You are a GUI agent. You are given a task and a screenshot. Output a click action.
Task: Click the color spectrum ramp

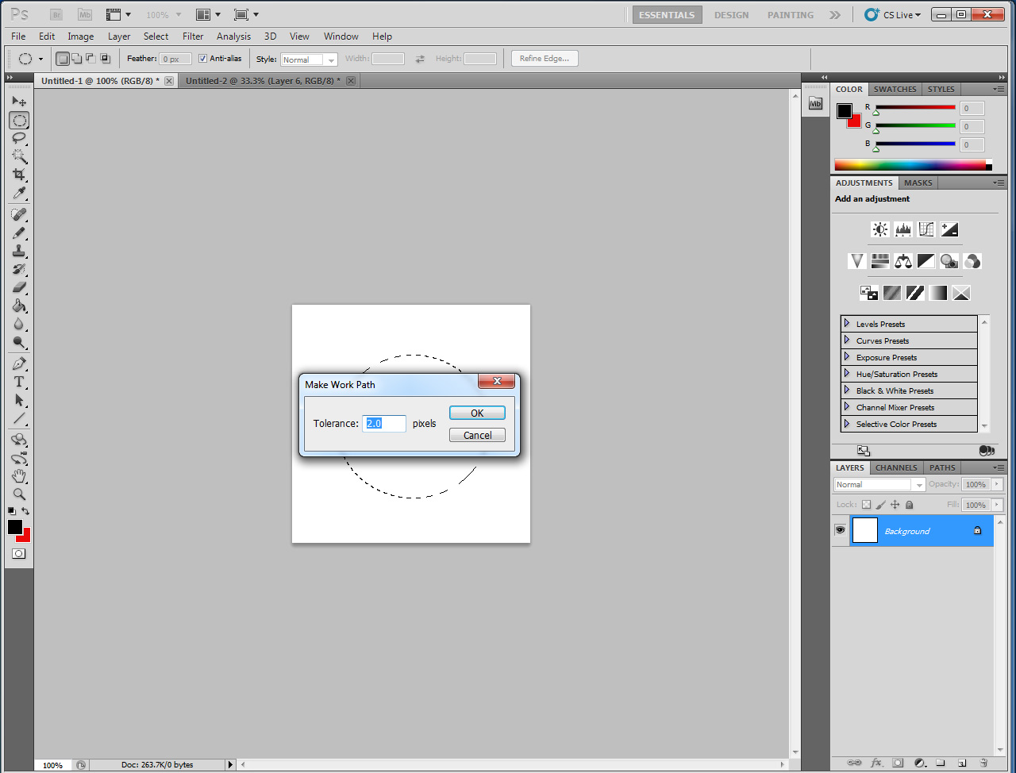coord(913,165)
